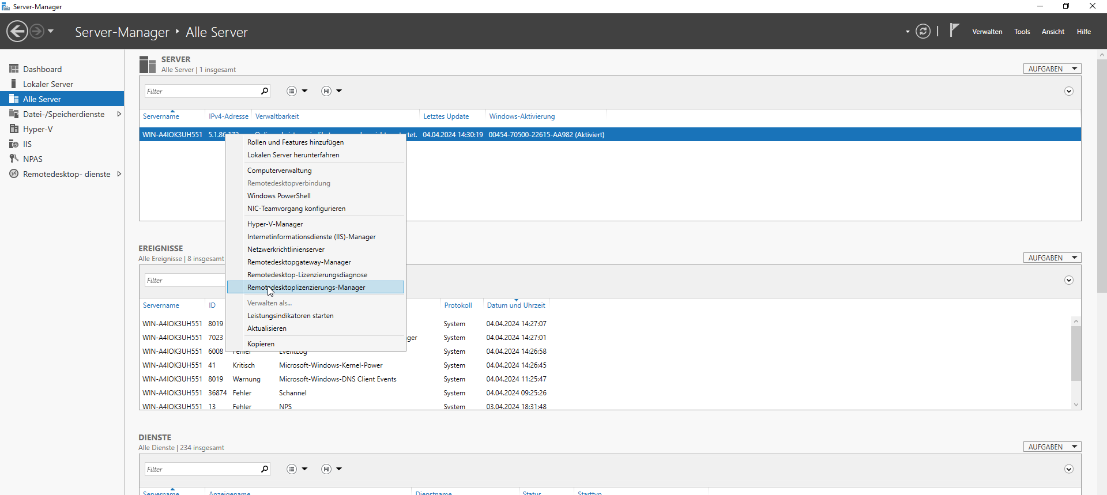Image resolution: width=1107 pixels, height=495 pixels.
Task: Open the Tools menu
Action: click(x=1022, y=32)
